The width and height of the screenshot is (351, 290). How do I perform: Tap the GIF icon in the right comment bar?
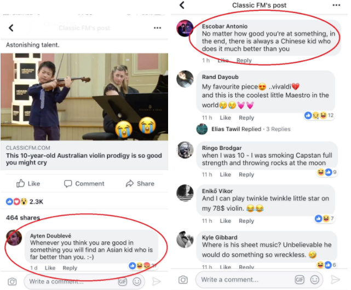[299, 280]
